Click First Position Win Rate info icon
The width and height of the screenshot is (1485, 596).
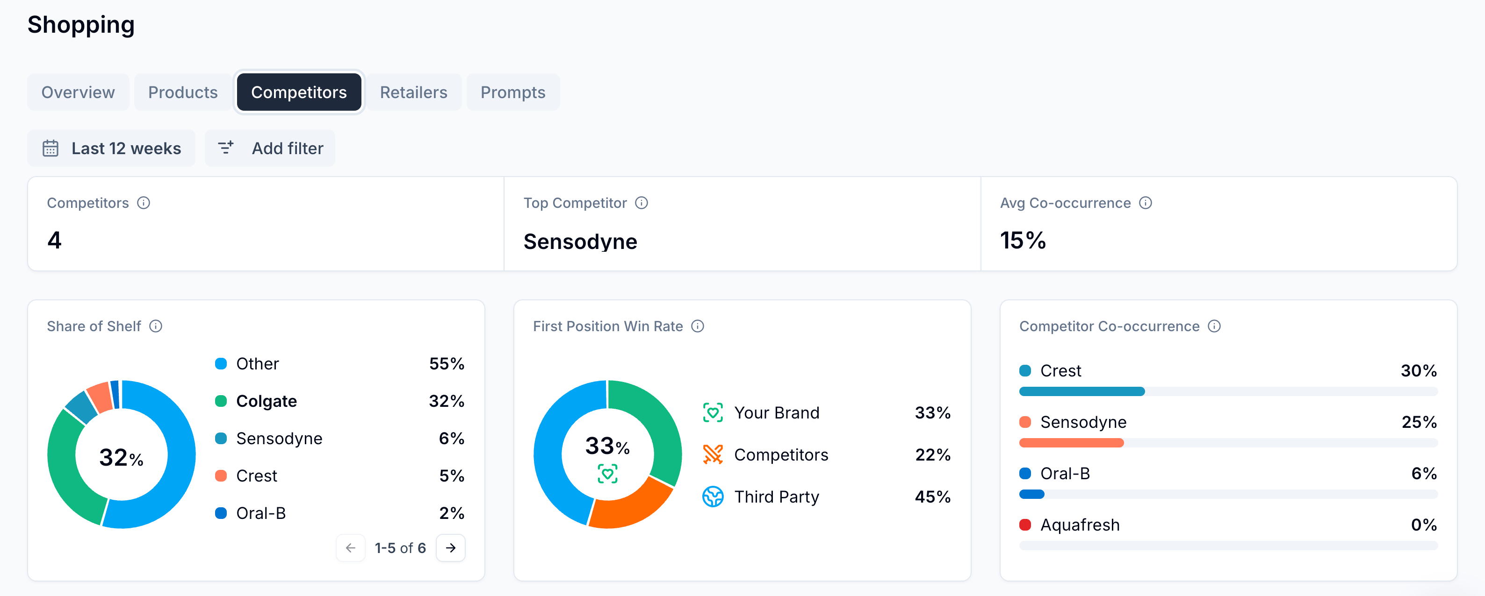point(698,326)
